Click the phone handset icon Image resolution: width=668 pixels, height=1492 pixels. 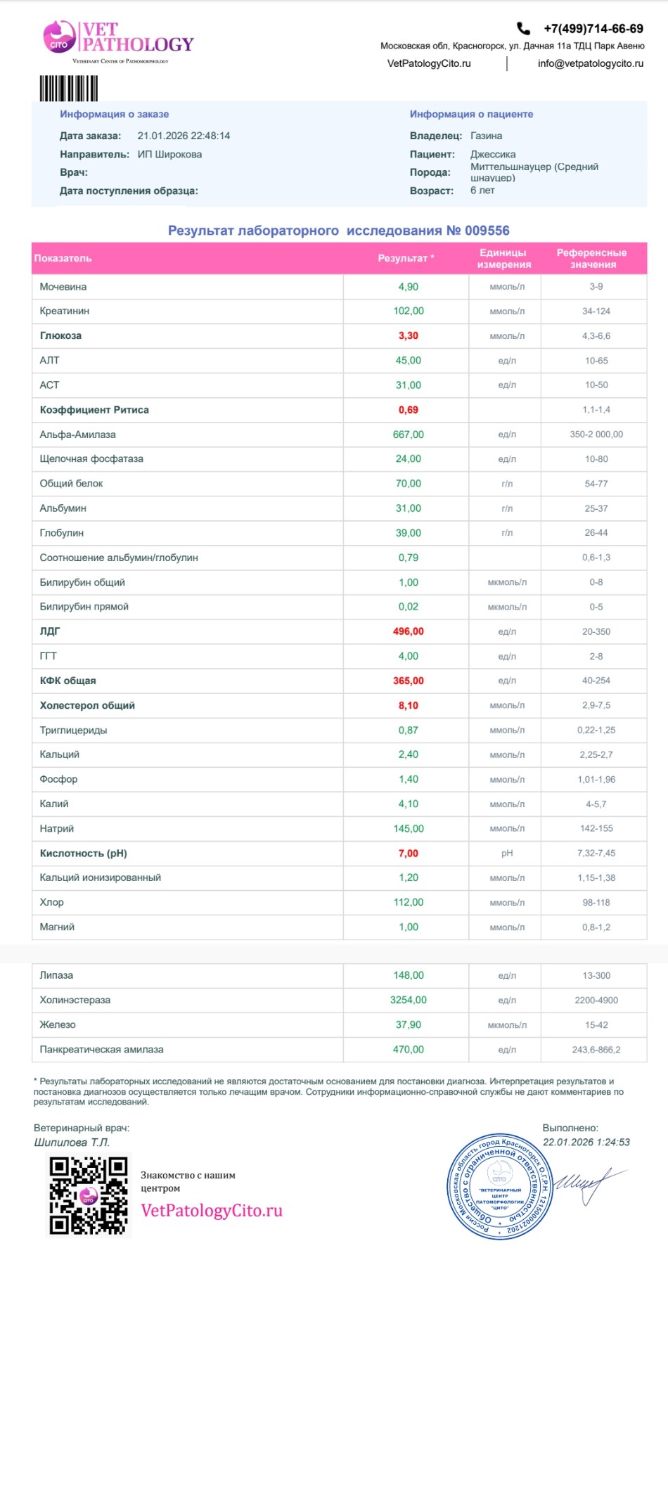[x=523, y=29]
